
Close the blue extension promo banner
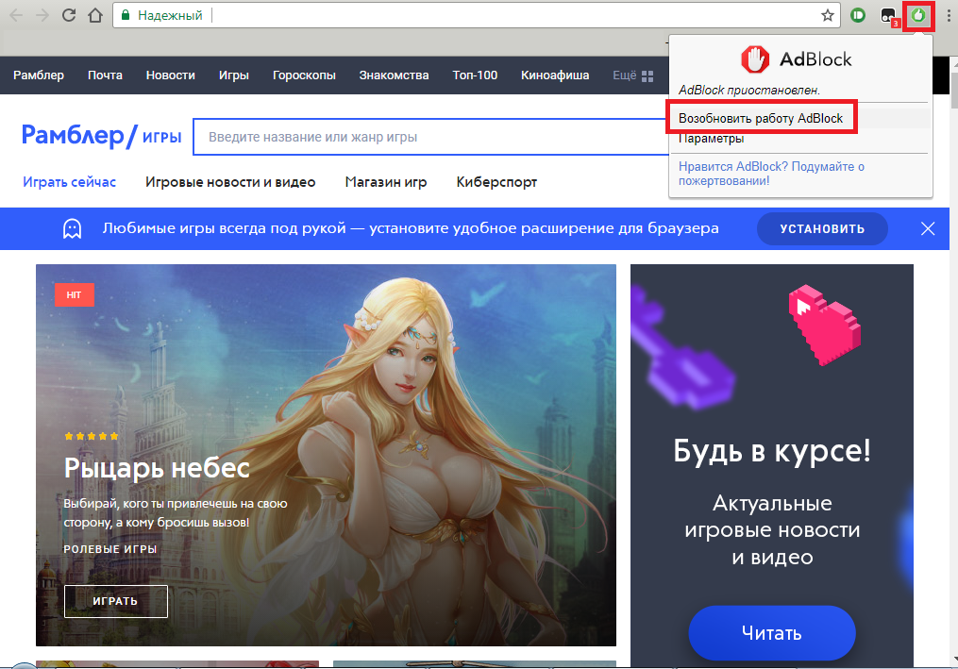[928, 228]
